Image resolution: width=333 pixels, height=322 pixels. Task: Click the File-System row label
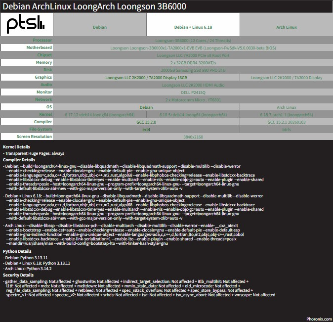tap(41, 129)
